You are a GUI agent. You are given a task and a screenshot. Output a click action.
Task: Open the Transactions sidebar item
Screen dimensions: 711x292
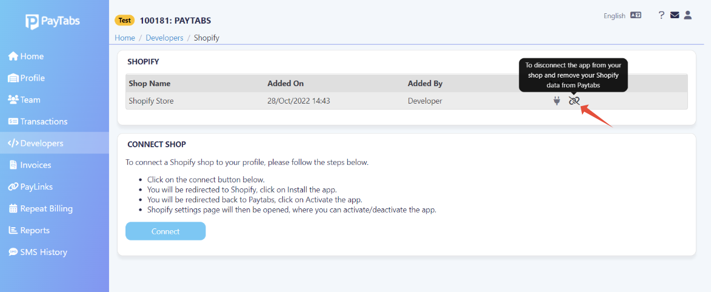55,122
